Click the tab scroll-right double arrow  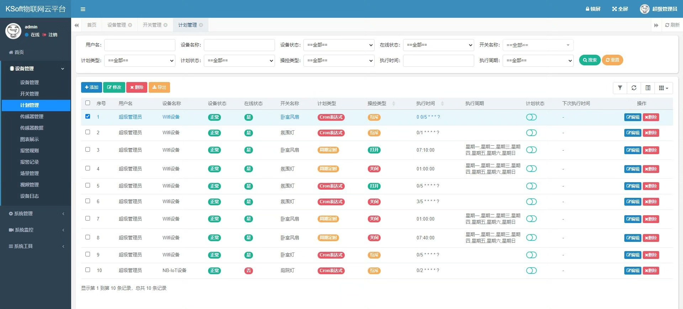(656, 25)
